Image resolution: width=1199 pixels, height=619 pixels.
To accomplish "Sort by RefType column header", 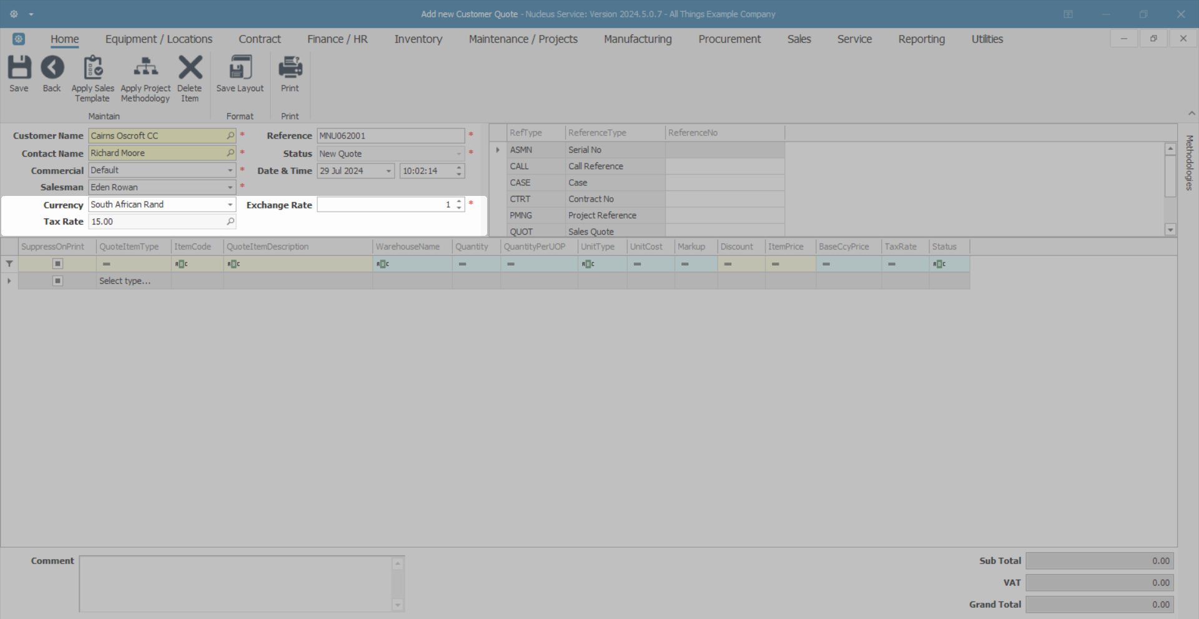I will pyautogui.click(x=536, y=133).
